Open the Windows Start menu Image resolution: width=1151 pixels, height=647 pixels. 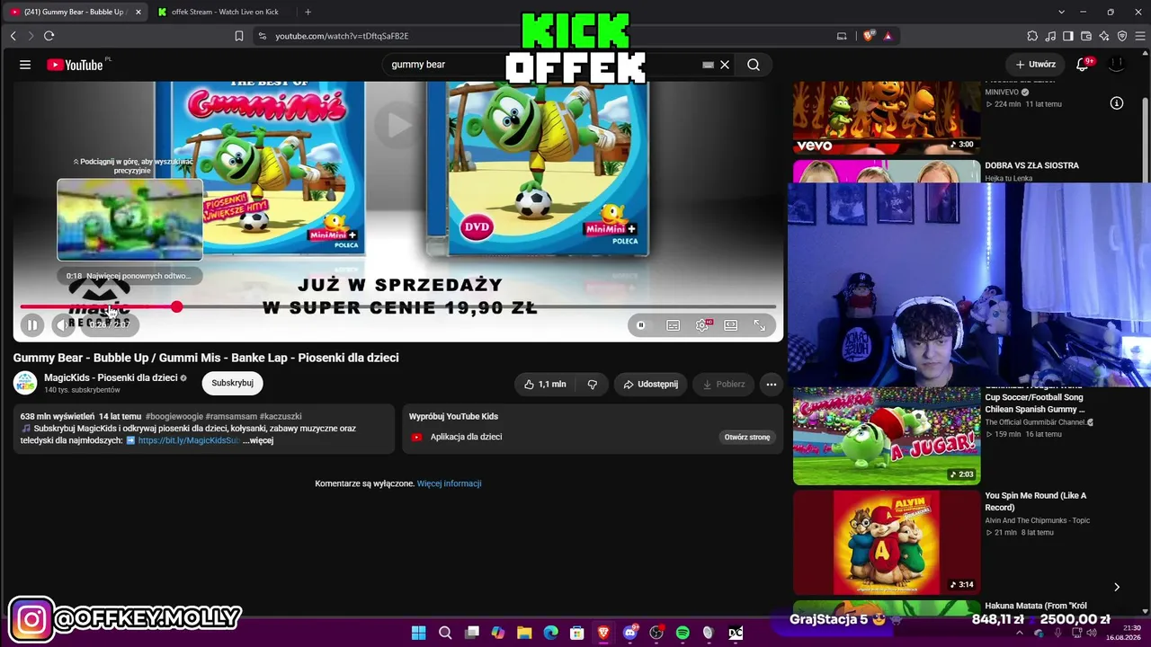coord(419,633)
